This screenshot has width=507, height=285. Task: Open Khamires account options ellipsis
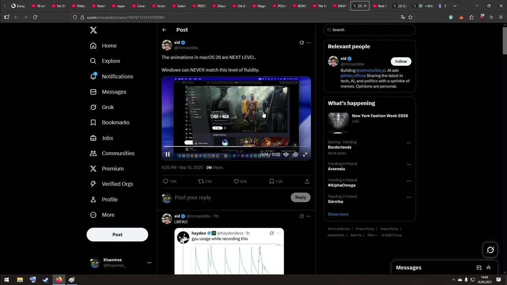(x=149, y=262)
